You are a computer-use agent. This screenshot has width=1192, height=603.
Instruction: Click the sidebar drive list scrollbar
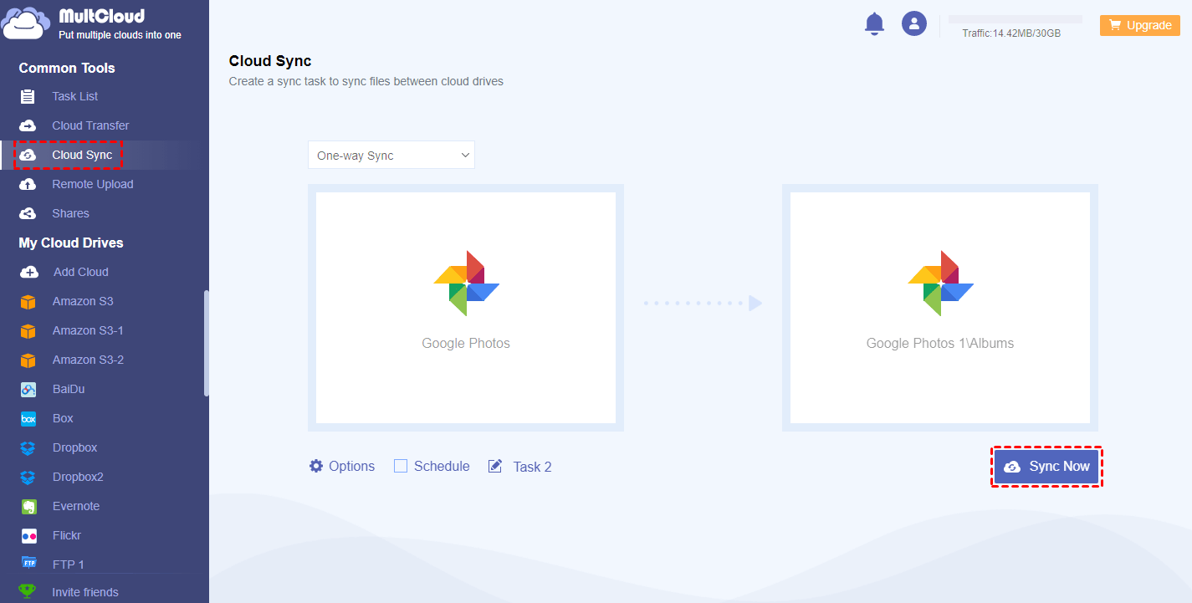(x=206, y=343)
